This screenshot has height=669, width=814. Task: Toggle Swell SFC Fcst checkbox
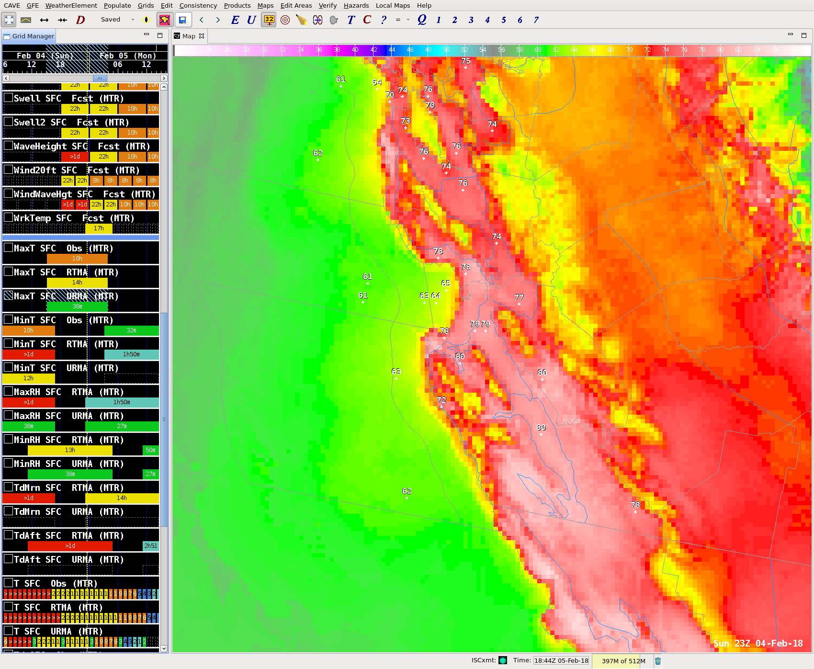pyautogui.click(x=8, y=97)
